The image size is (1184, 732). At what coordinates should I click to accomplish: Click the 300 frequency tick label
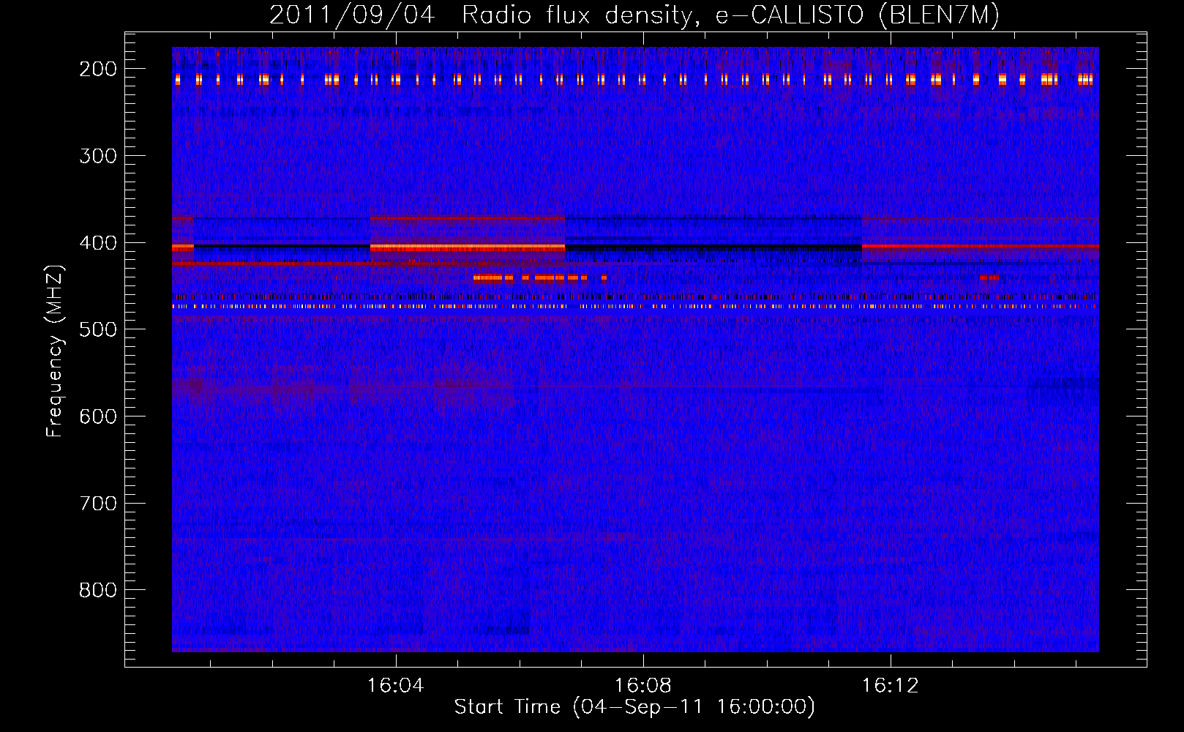tap(98, 156)
